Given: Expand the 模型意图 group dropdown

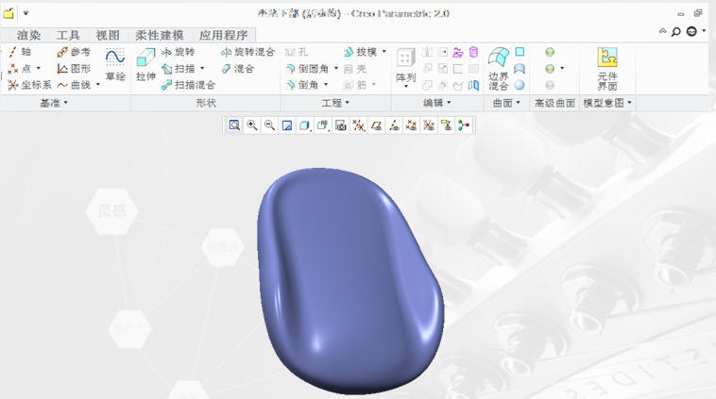Looking at the screenshot, I should coord(607,103).
